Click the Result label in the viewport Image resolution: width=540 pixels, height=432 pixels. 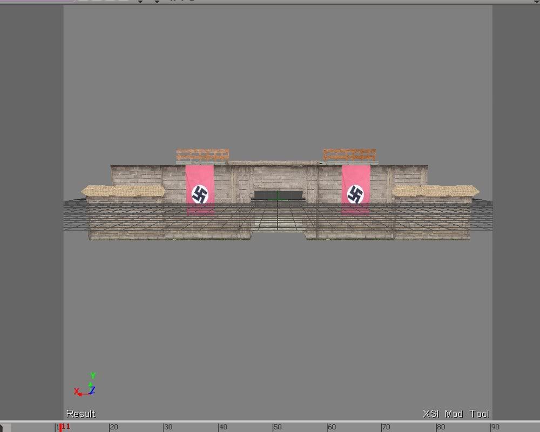(81, 414)
